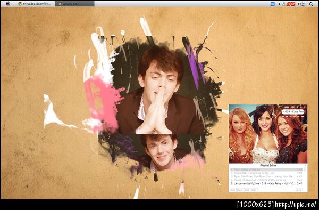Select the Carrie Underwood There's A Place For Us track
The width and height of the screenshot is (319, 210).
[266, 180]
